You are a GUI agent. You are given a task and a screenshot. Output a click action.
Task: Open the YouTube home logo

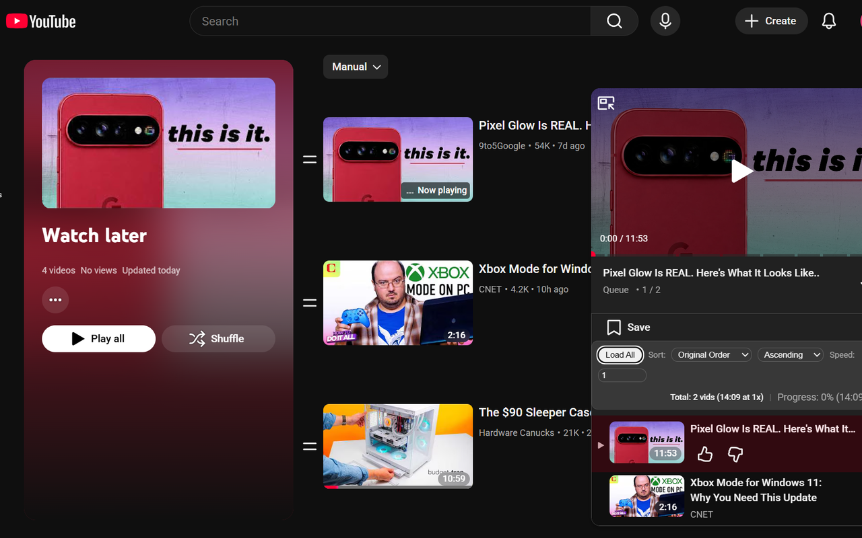[x=40, y=22]
